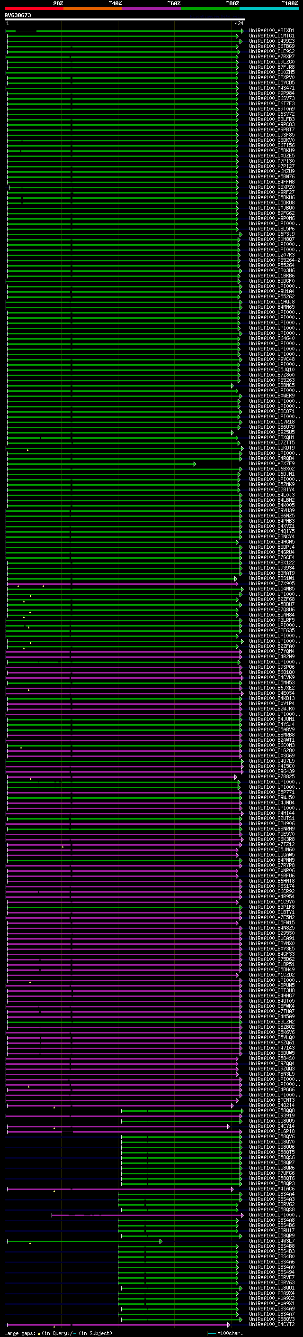
Task: Click the UniRef100_Q5ABV9 label
Action: pyautogui.click(x=271, y=729)
